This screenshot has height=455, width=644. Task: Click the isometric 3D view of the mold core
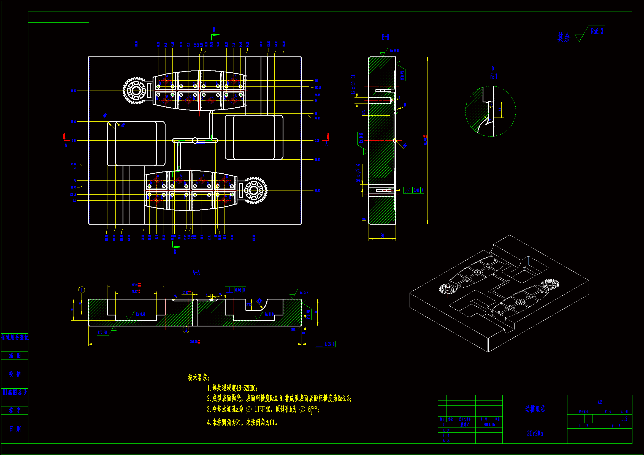point(499,294)
